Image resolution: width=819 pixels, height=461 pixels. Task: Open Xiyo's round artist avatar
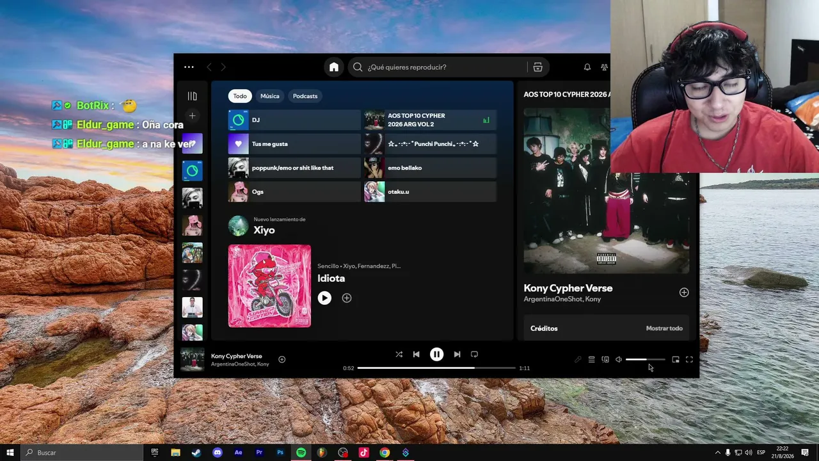click(x=239, y=226)
